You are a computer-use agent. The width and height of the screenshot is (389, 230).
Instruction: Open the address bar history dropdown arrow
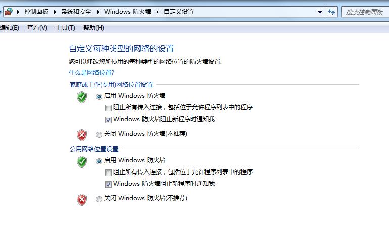click(320, 12)
